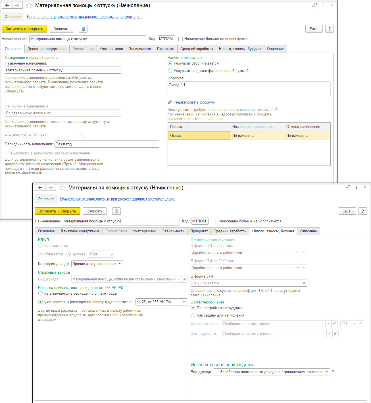This screenshot has height=403, width=371.
Task: Open the Счет, субконто entry icon
Action: (335, 334)
